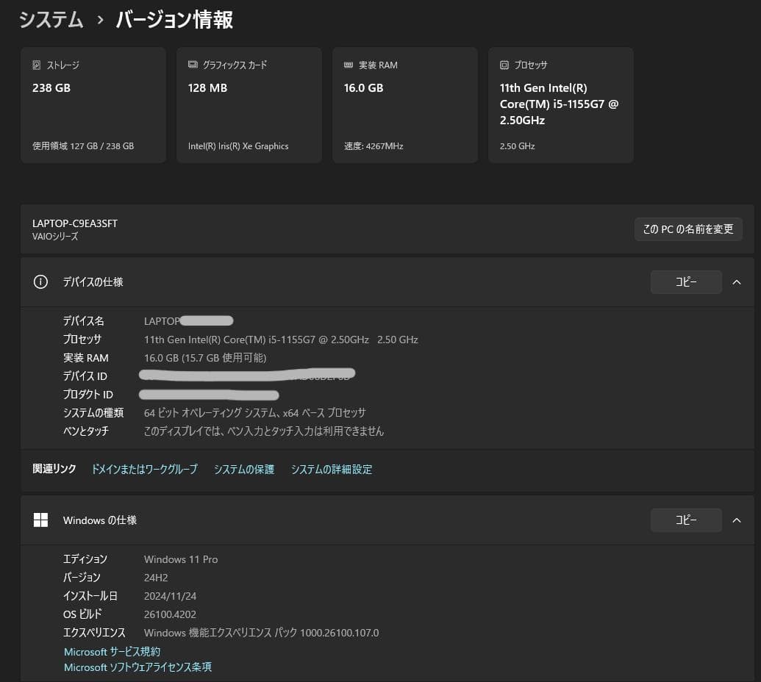Click the ペンとタッチ row label
This screenshot has height=682, width=761.
(x=86, y=431)
